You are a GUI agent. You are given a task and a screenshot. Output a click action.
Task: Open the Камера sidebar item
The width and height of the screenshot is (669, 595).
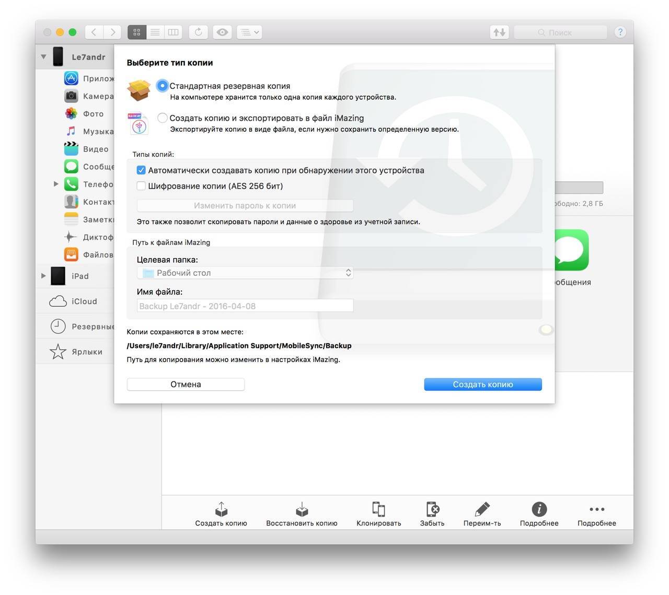tap(88, 96)
